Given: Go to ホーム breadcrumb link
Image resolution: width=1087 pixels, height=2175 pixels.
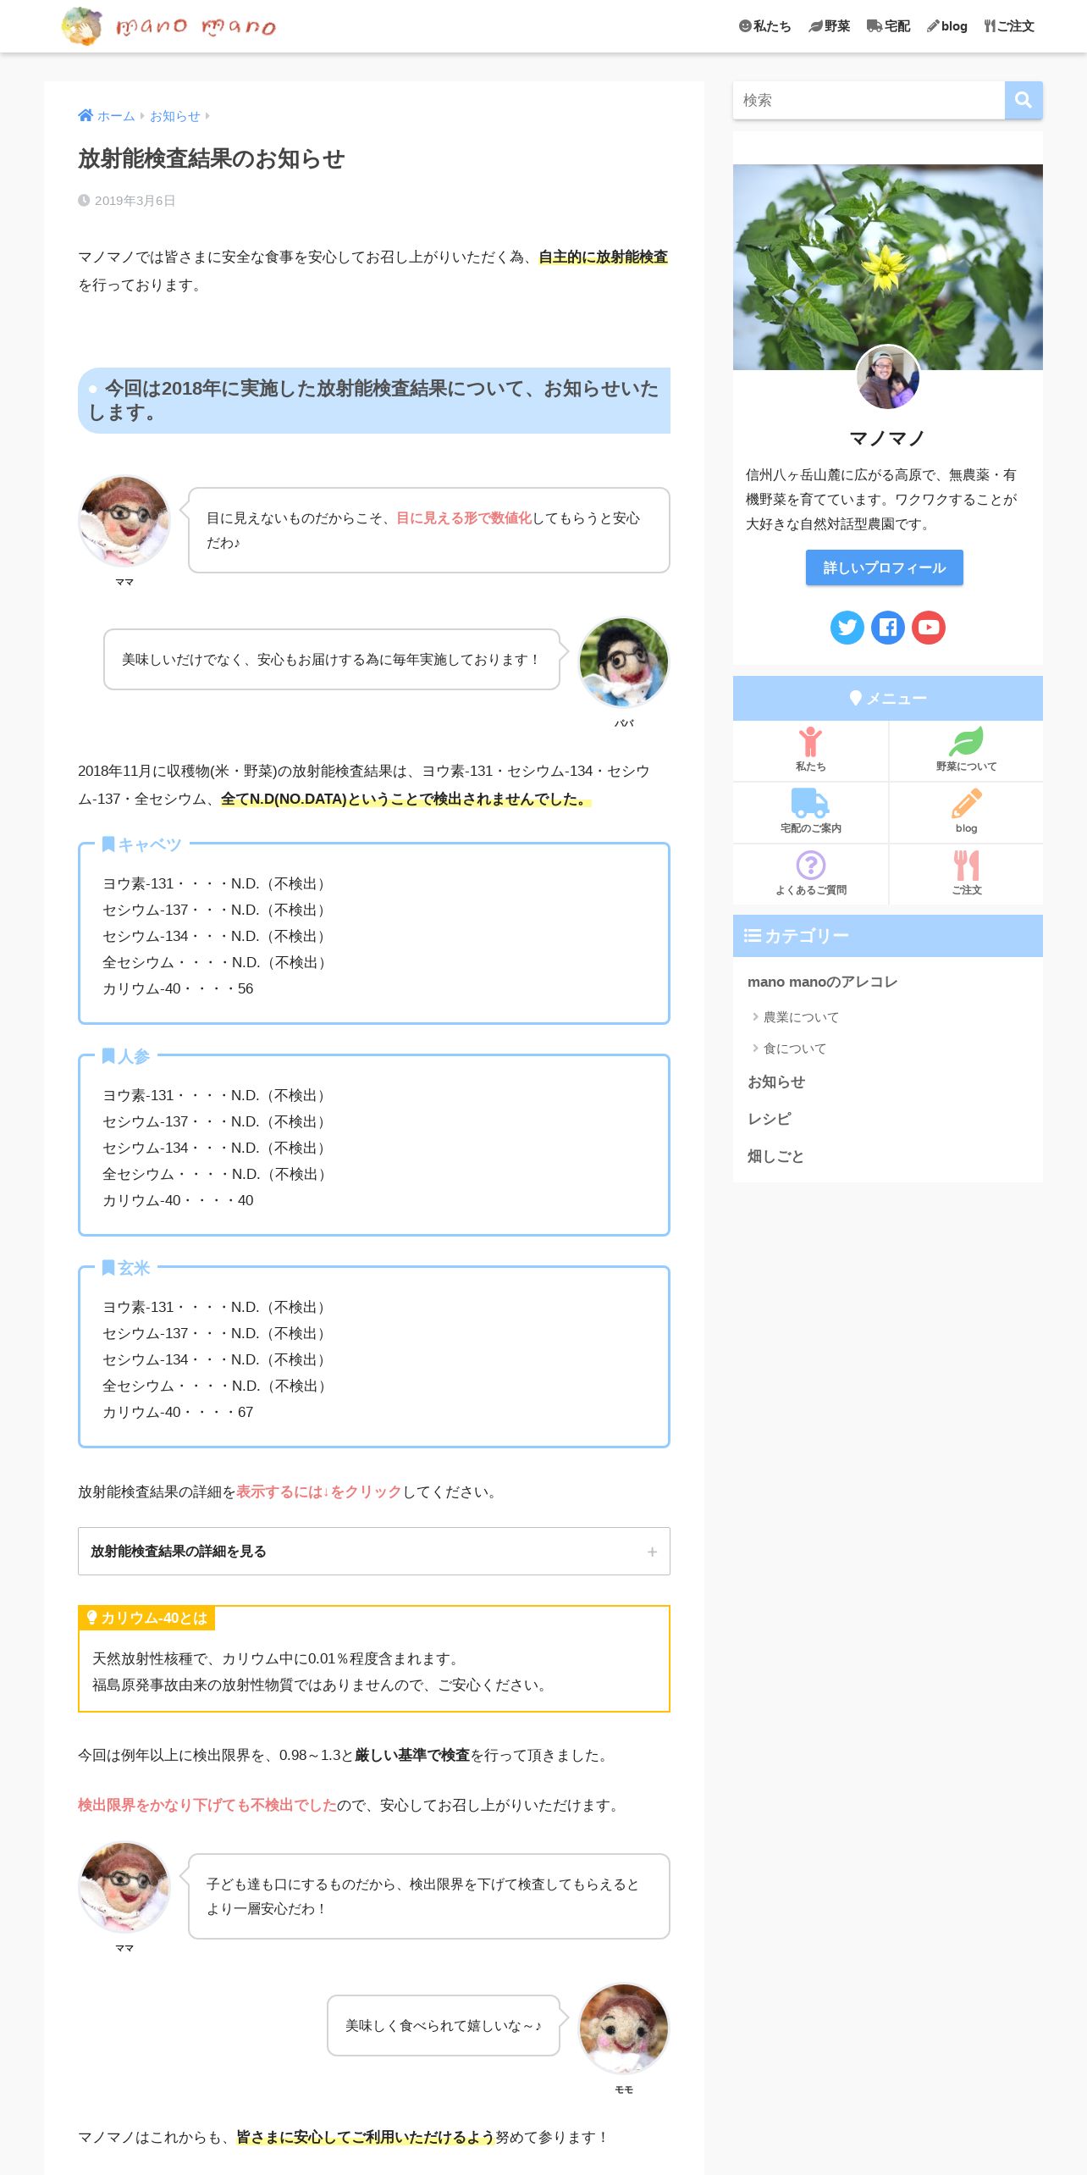Looking at the screenshot, I should point(116,116).
